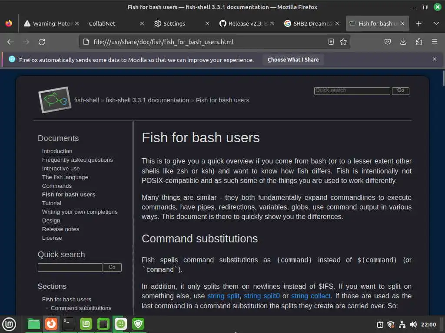Open the fish-shell breadcrumb link
This screenshot has width=445, height=333.
(x=86, y=100)
